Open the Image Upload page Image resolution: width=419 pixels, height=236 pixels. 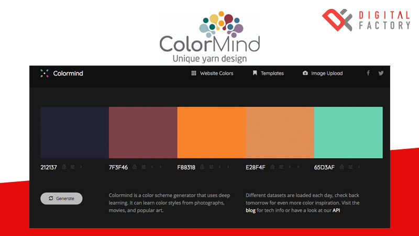(323, 73)
